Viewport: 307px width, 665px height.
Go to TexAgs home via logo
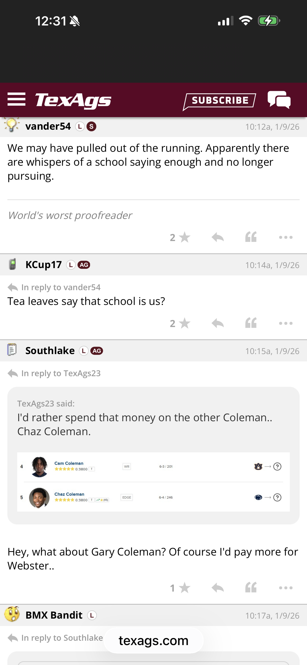pyautogui.click(x=73, y=100)
